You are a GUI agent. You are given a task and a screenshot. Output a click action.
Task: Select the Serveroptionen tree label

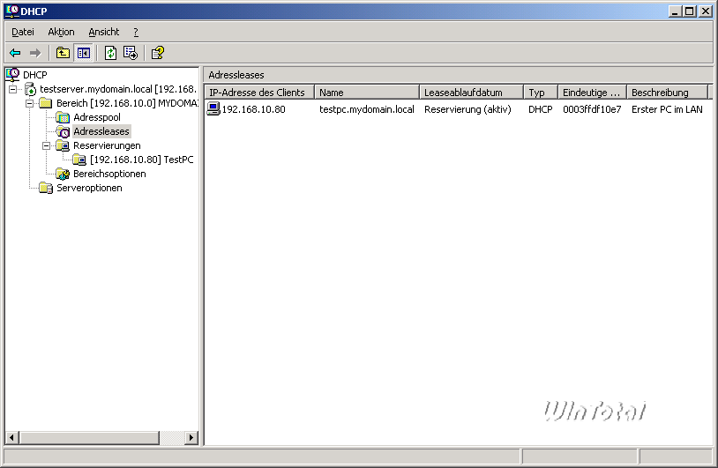[x=89, y=188]
